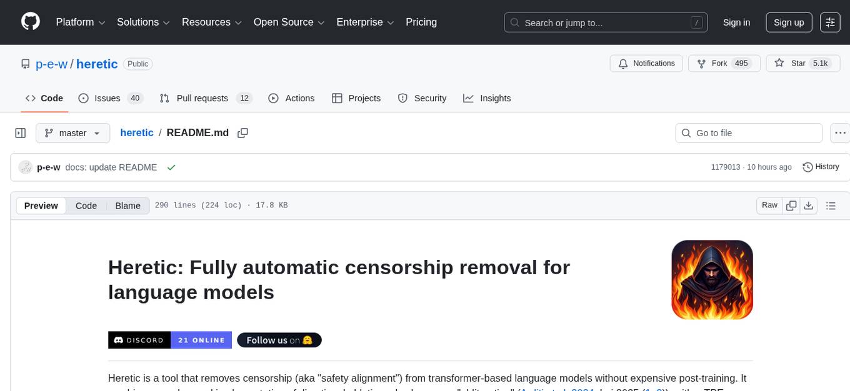Switch to Code view

[x=86, y=205]
